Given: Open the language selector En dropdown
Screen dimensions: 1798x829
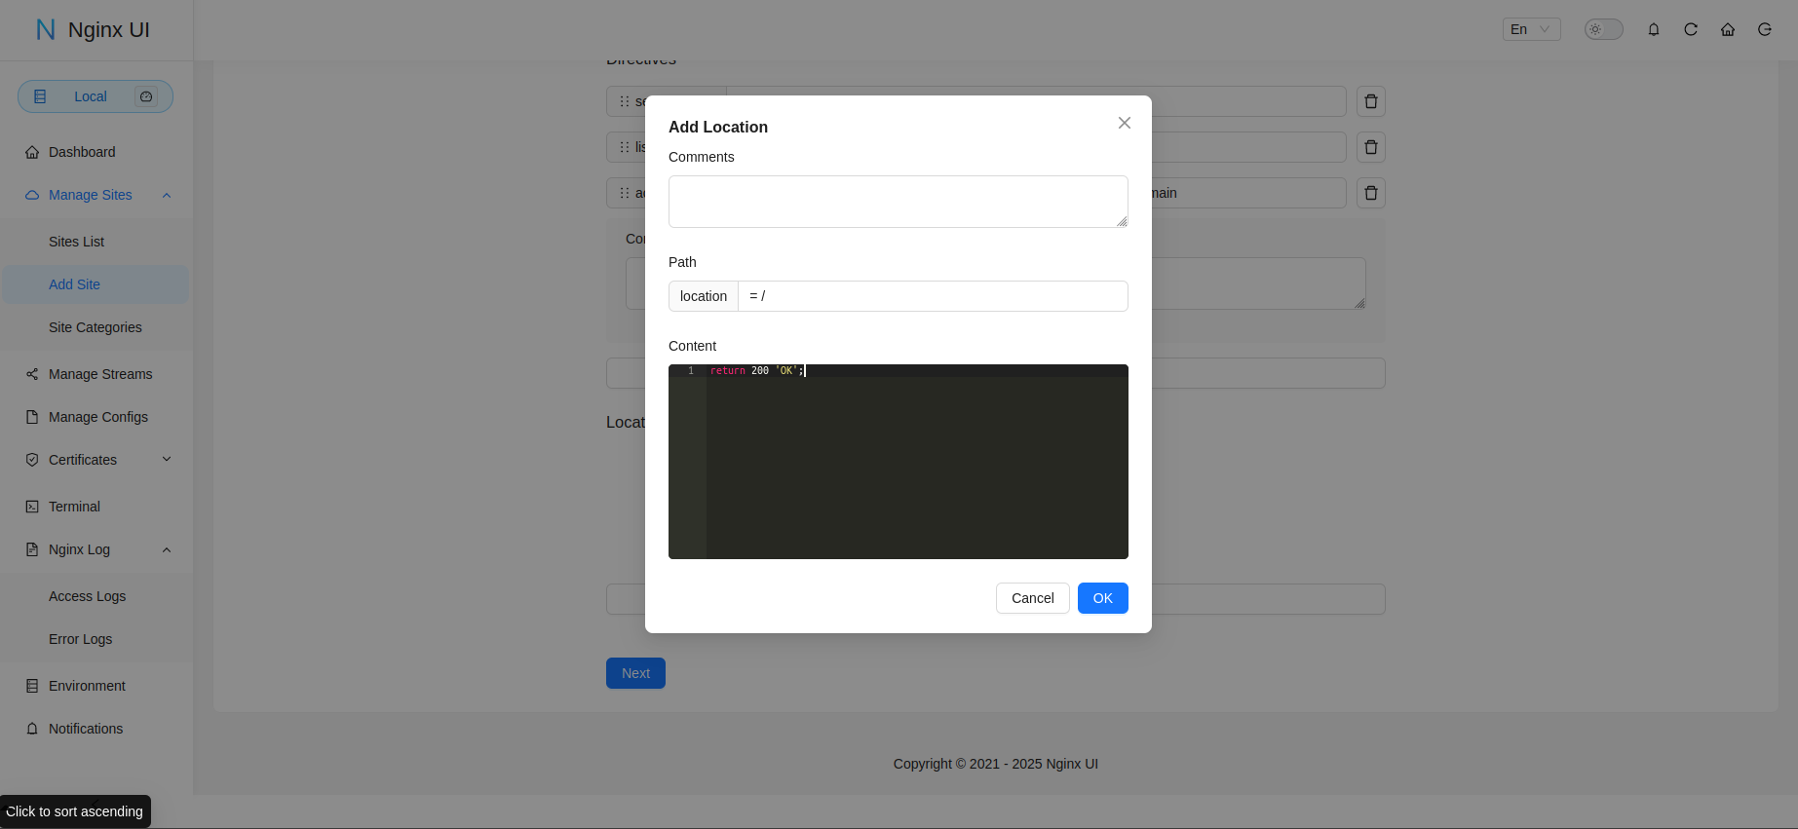Looking at the screenshot, I should (x=1531, y=29).
